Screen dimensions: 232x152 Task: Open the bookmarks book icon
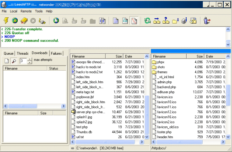coord(24,20)
